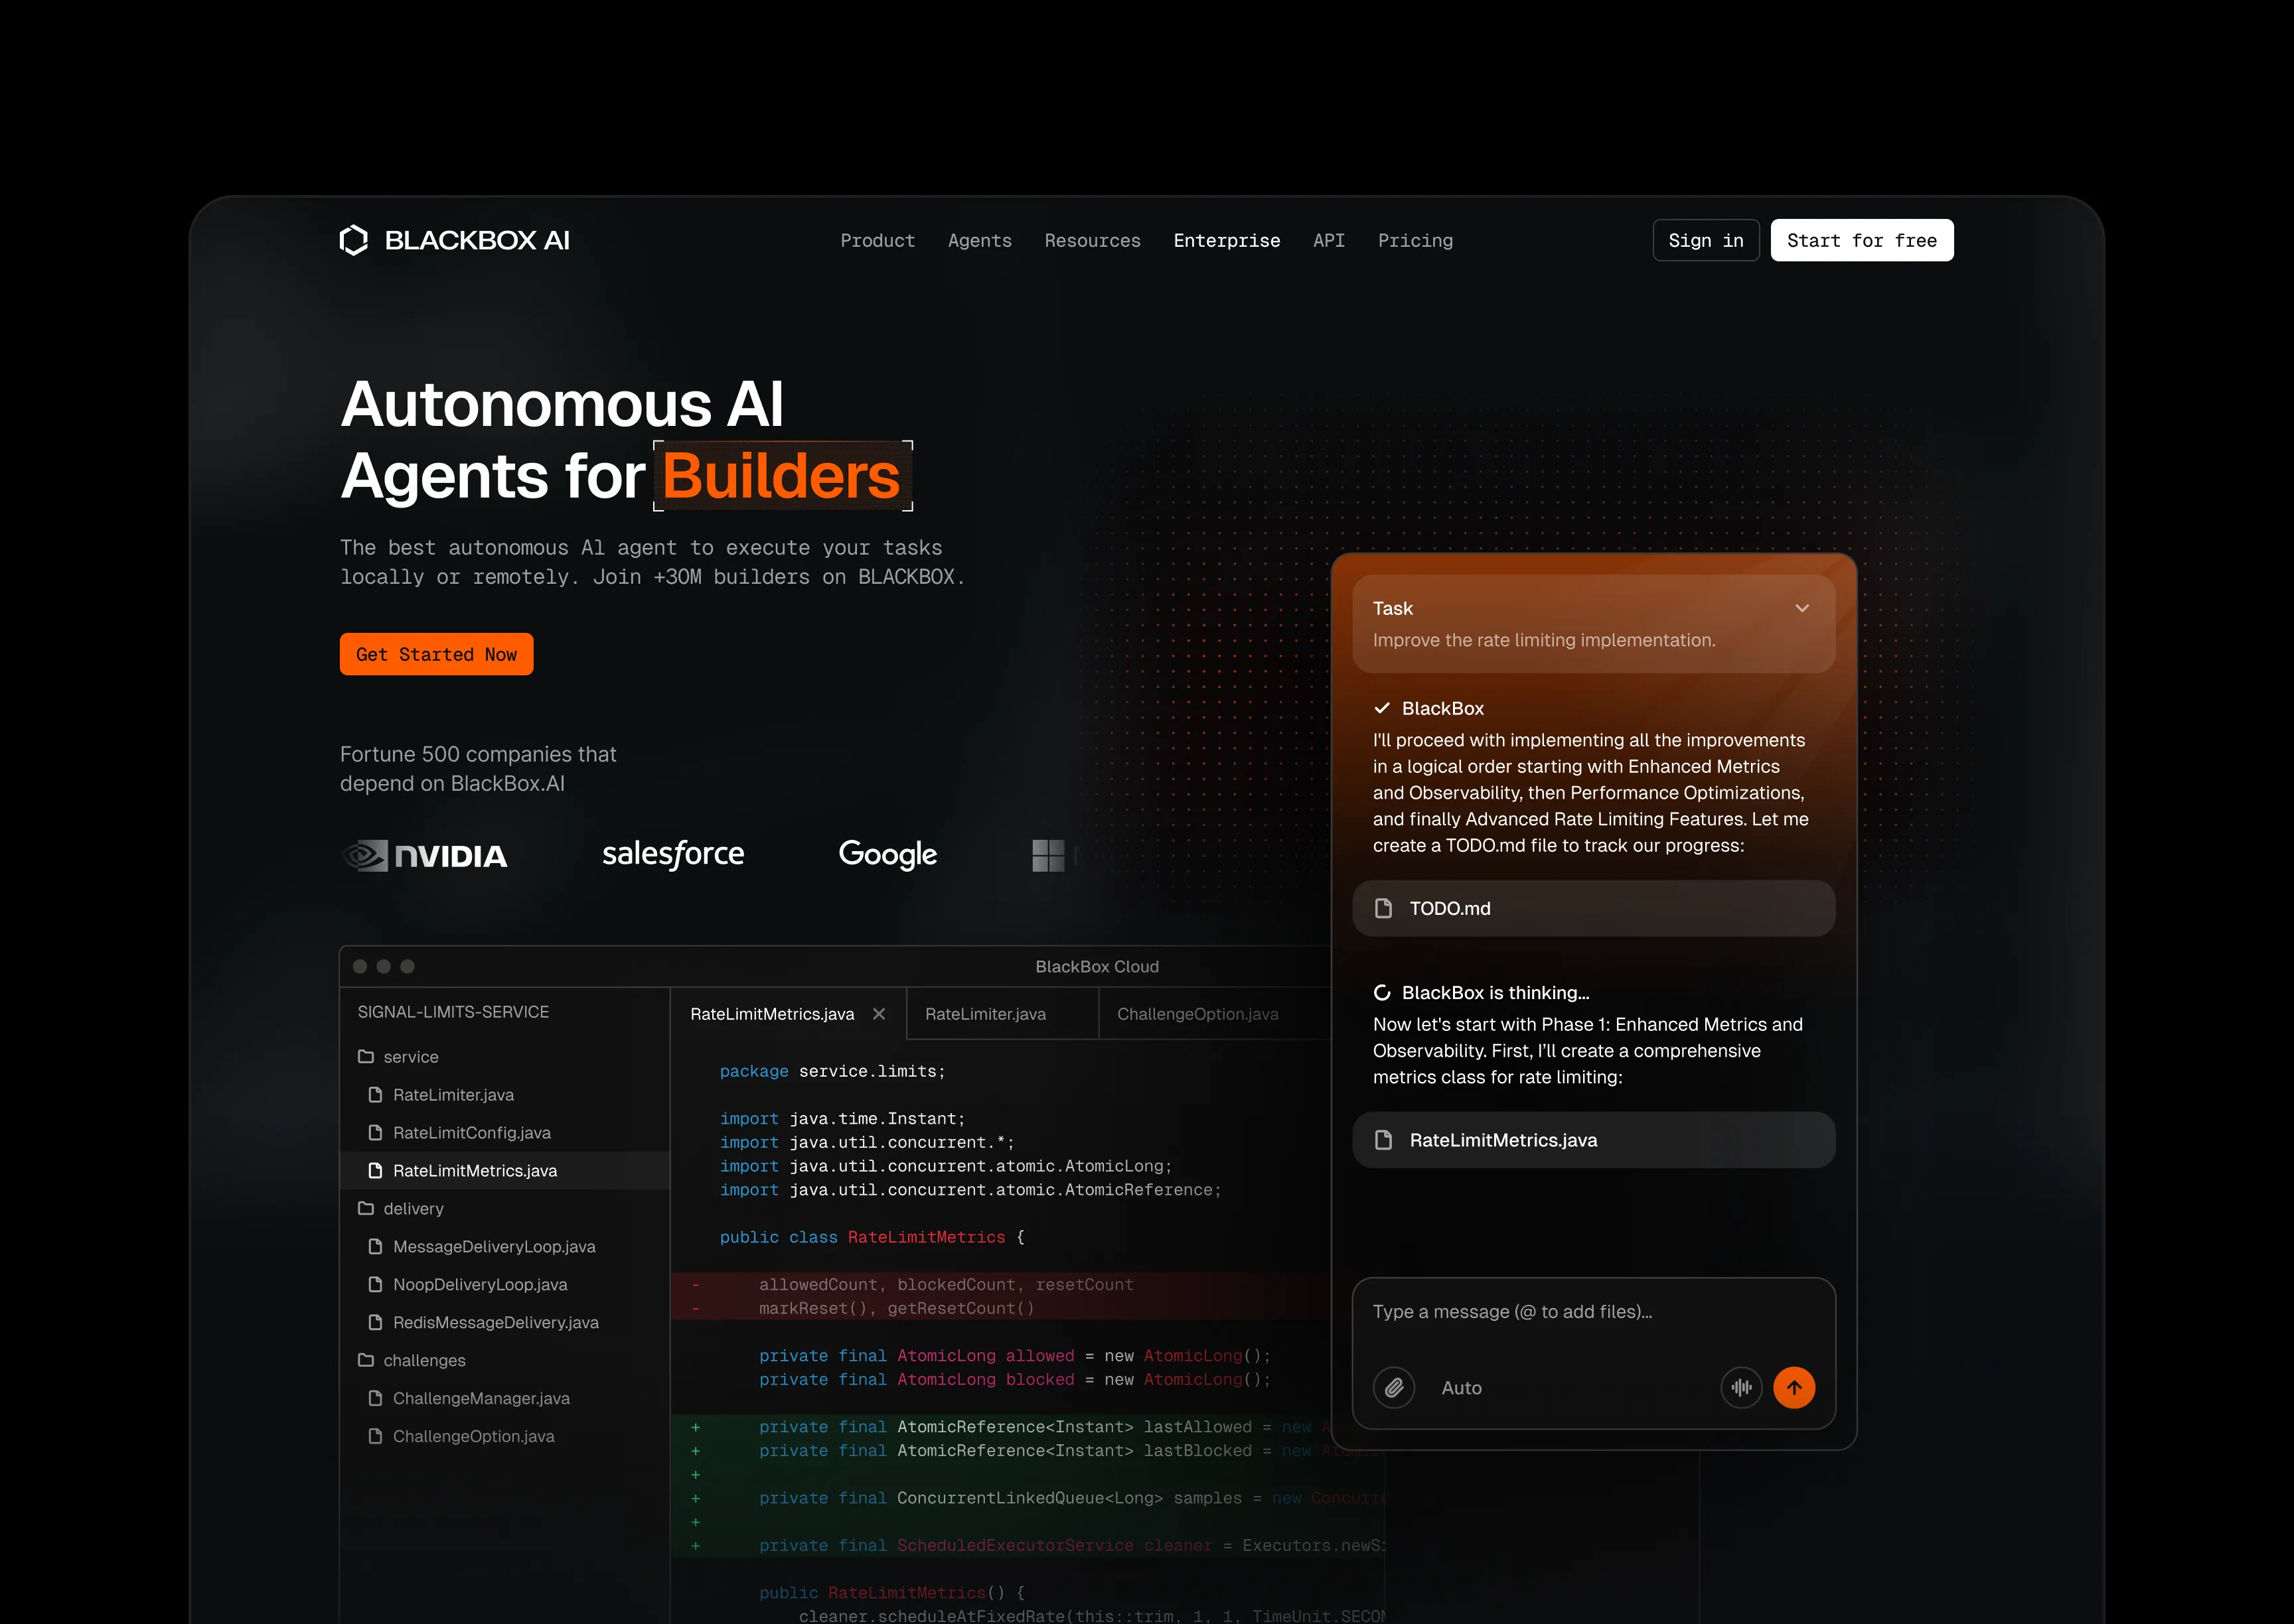Open the Product menu
This screenshot has width=2294, height=1624.
878,240
